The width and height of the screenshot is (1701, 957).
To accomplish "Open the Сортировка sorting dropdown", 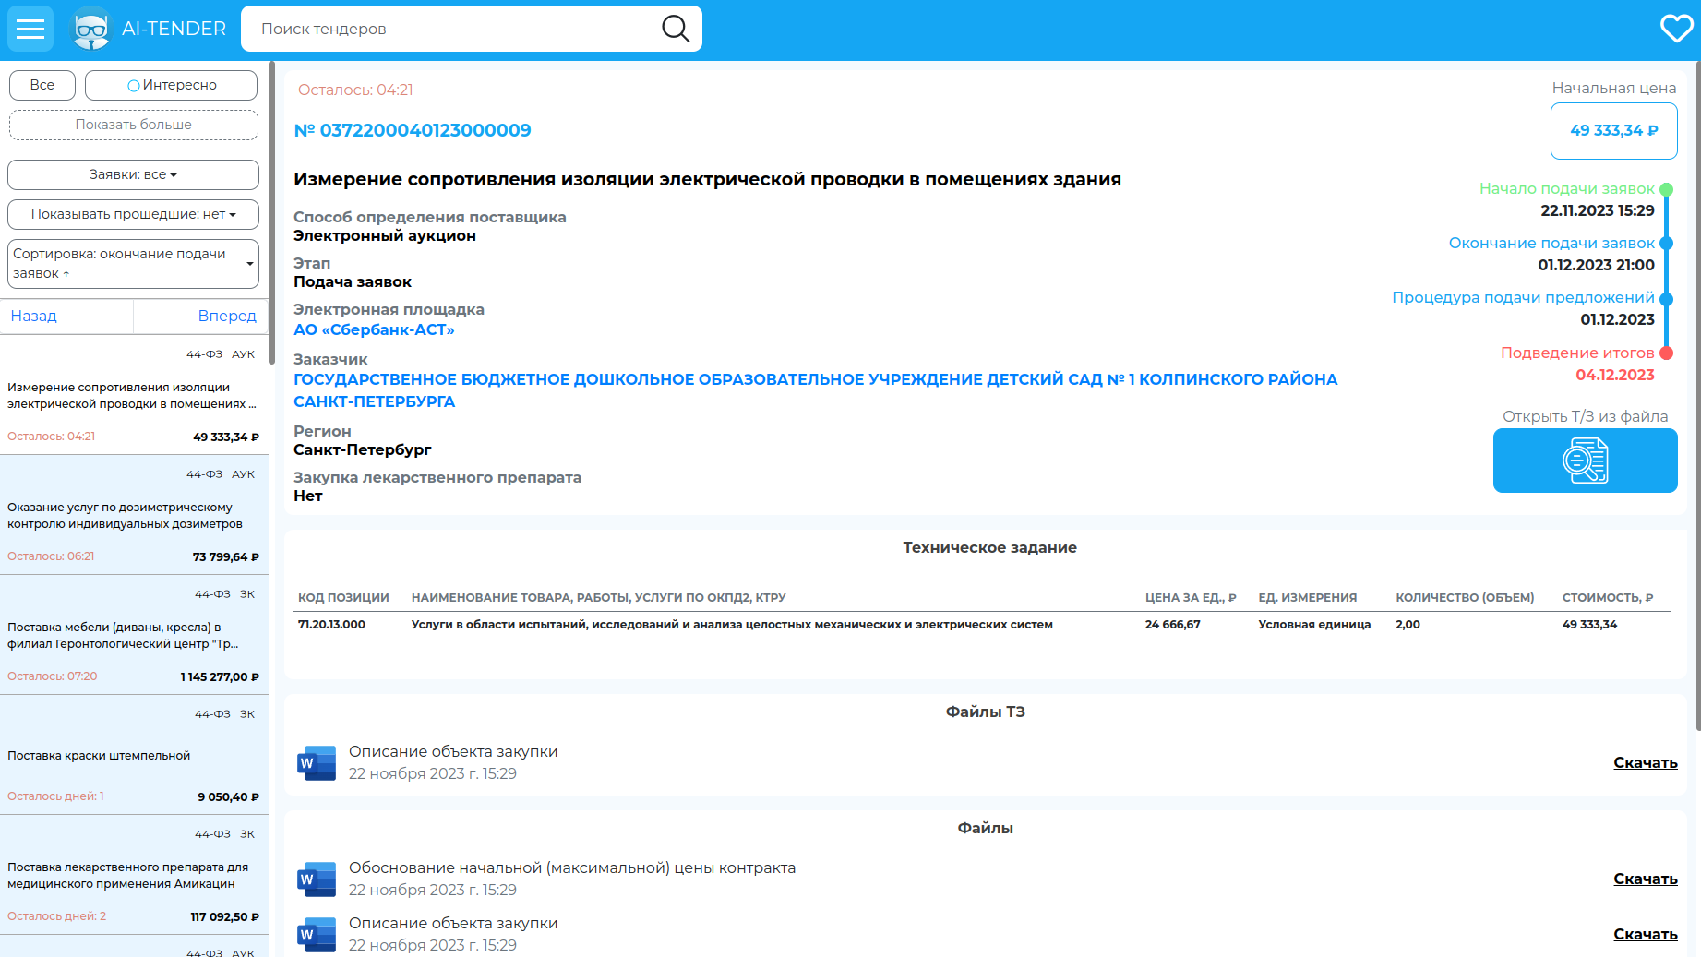I will [133, 264].
